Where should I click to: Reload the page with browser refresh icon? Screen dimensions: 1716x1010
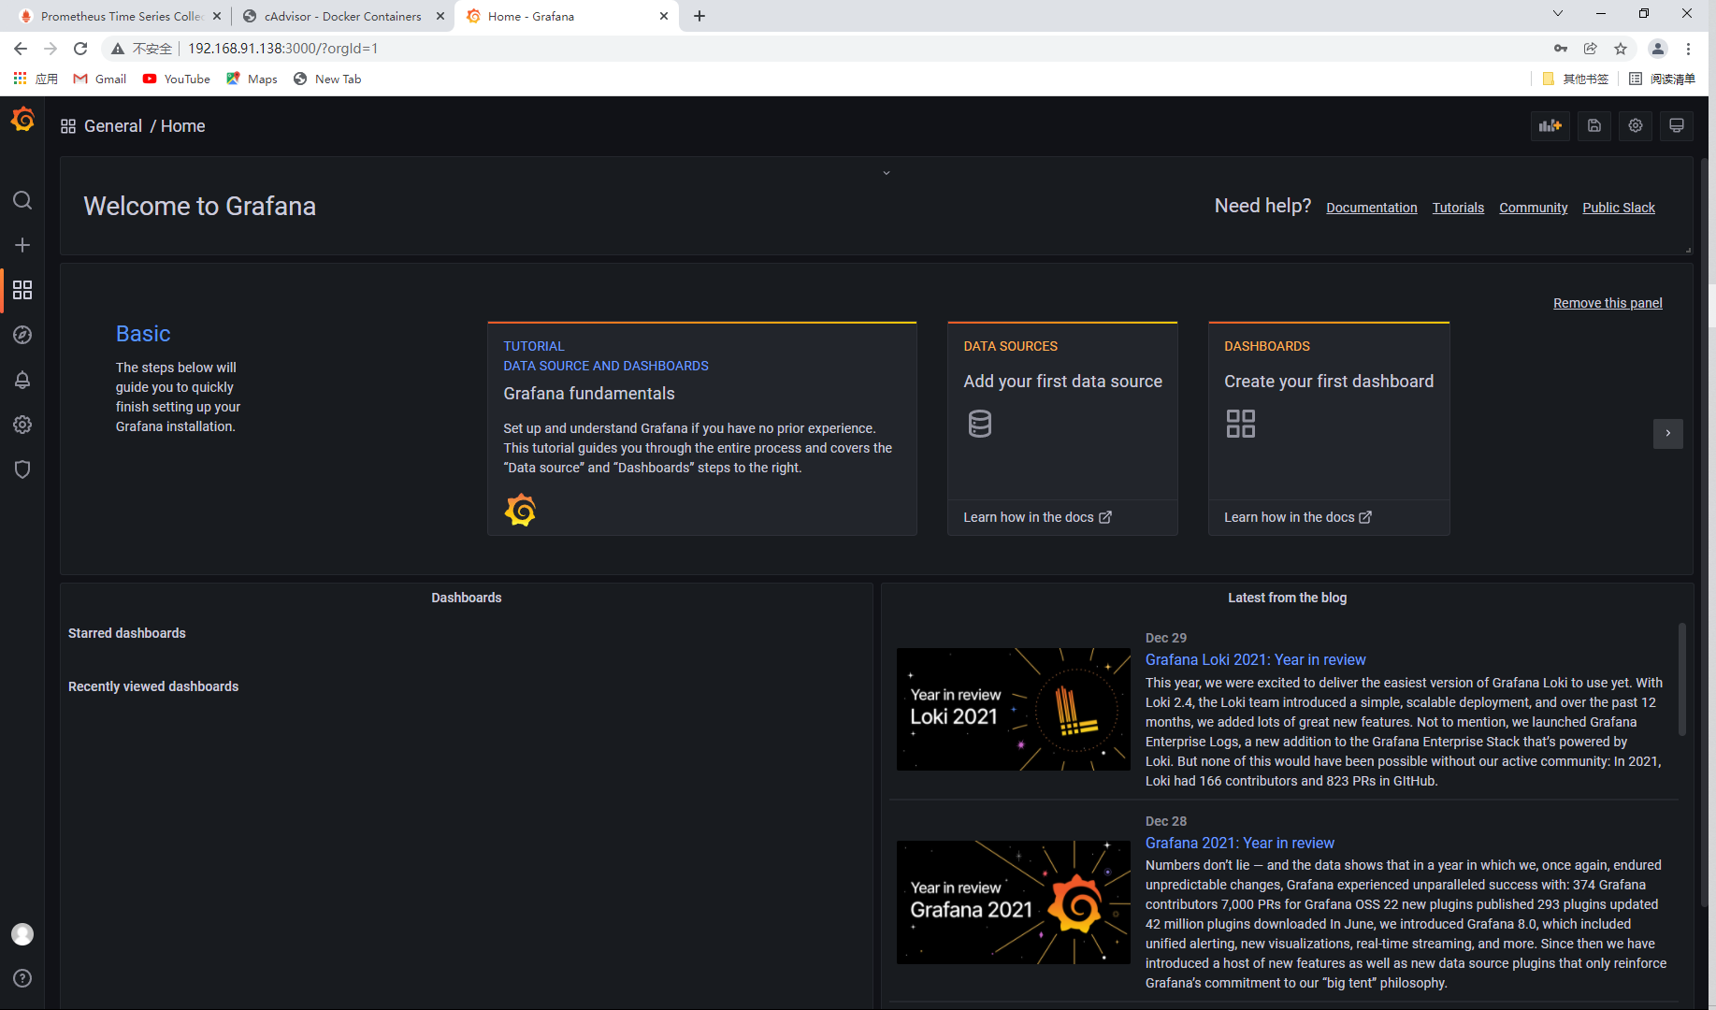(x=80, y=49)
